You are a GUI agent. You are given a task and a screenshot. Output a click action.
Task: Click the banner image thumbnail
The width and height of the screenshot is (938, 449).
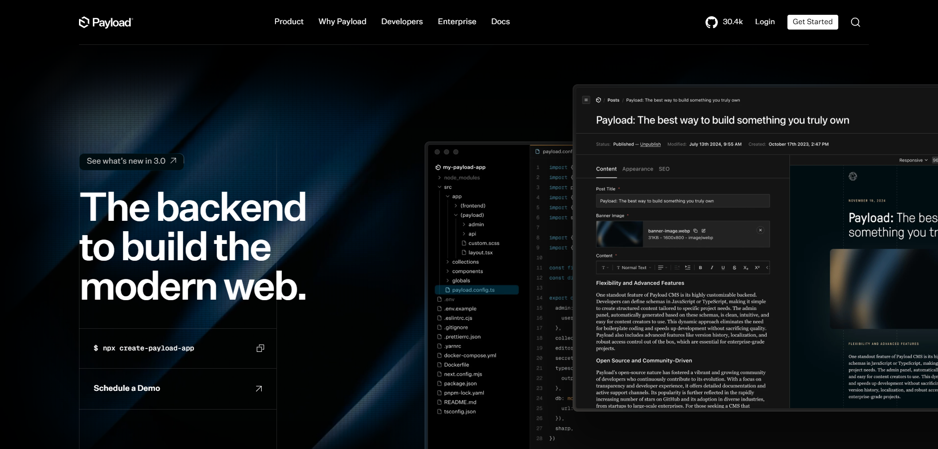click(x=619, y=234)
